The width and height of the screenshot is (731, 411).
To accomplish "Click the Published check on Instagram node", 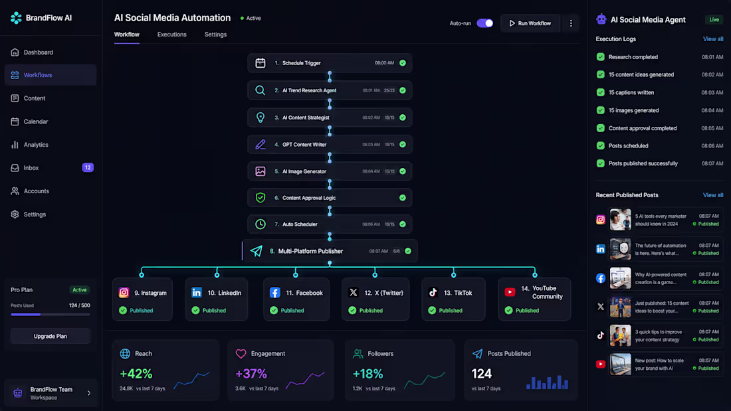I will pyautogui.click(x=123, y=310).
